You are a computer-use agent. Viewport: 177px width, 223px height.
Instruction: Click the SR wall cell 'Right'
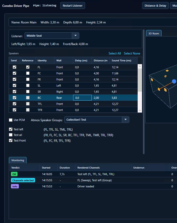point(60,92)
